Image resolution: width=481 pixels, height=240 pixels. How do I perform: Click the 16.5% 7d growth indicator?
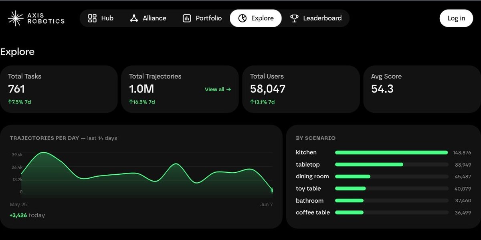(142, 102)
